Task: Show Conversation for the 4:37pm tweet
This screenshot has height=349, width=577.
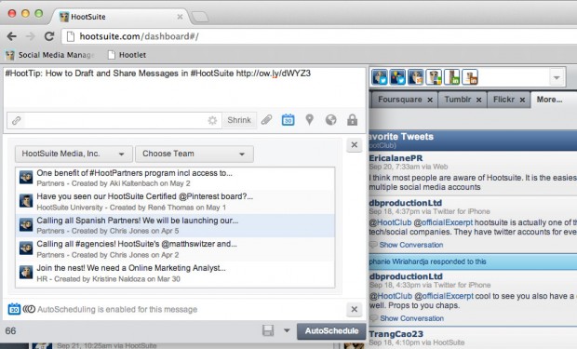Action: pos(411,245)
